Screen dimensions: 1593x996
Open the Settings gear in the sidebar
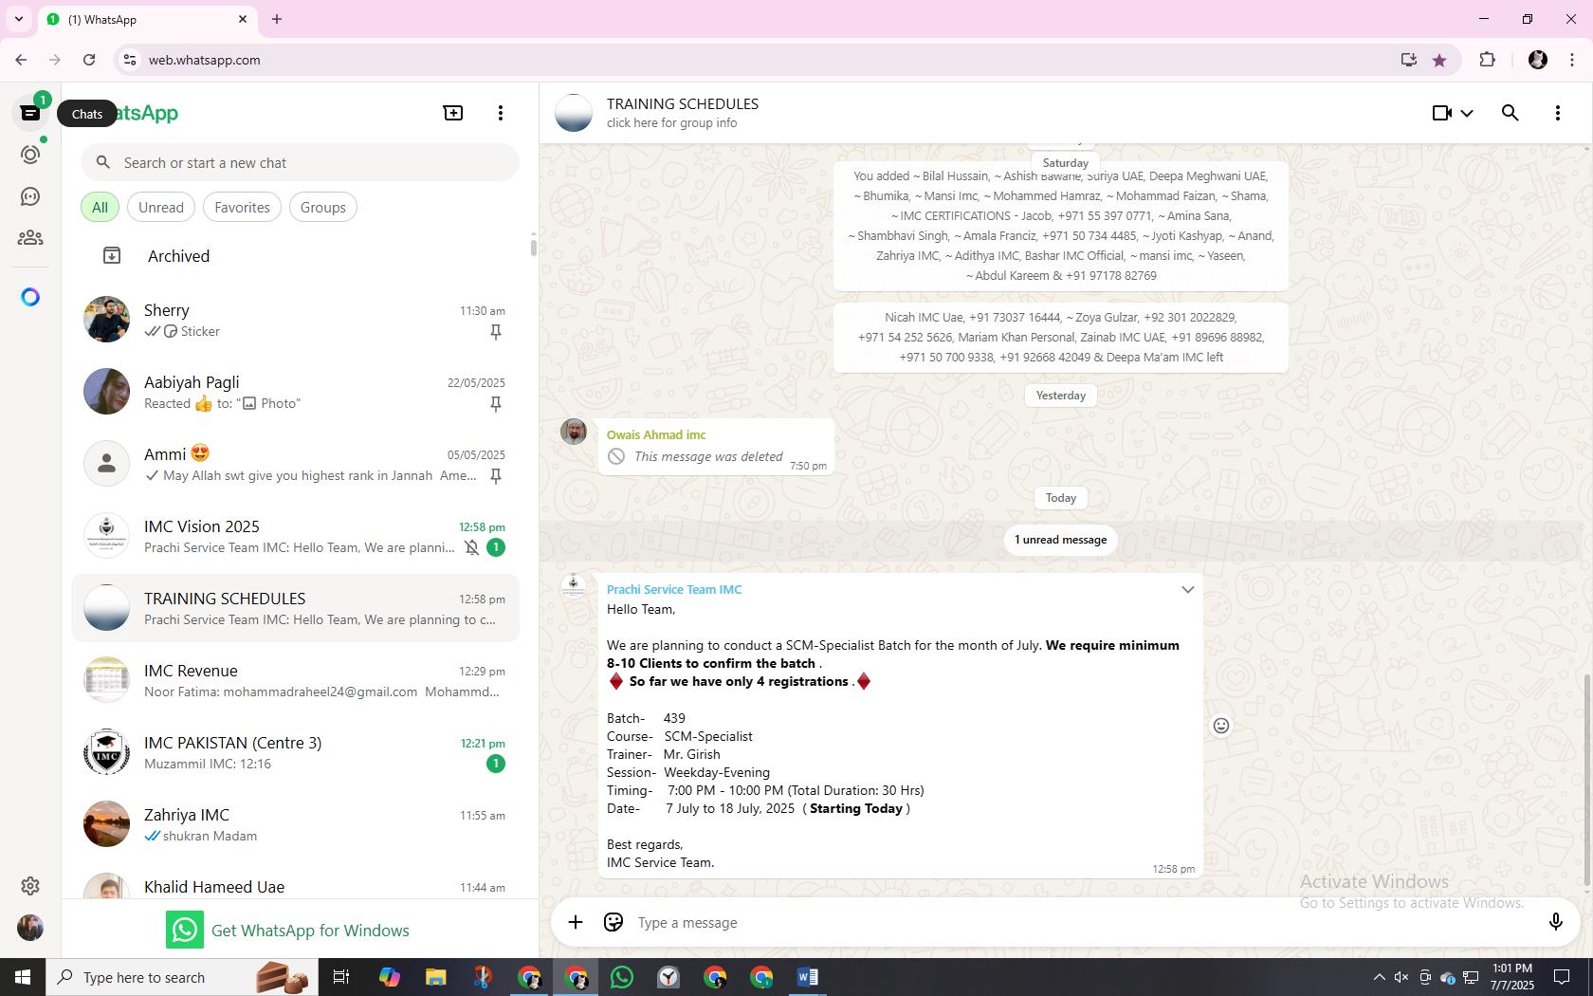(x=30, y=885)
